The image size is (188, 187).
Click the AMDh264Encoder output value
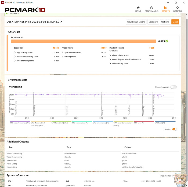tap(129, 153)
